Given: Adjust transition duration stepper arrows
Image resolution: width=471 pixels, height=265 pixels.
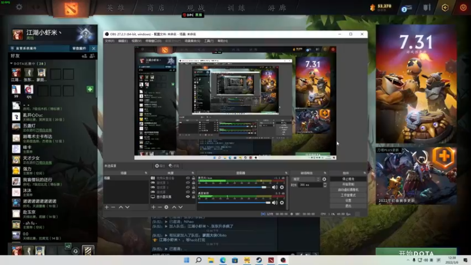Looking at the screenshot, I should [325, 185].
